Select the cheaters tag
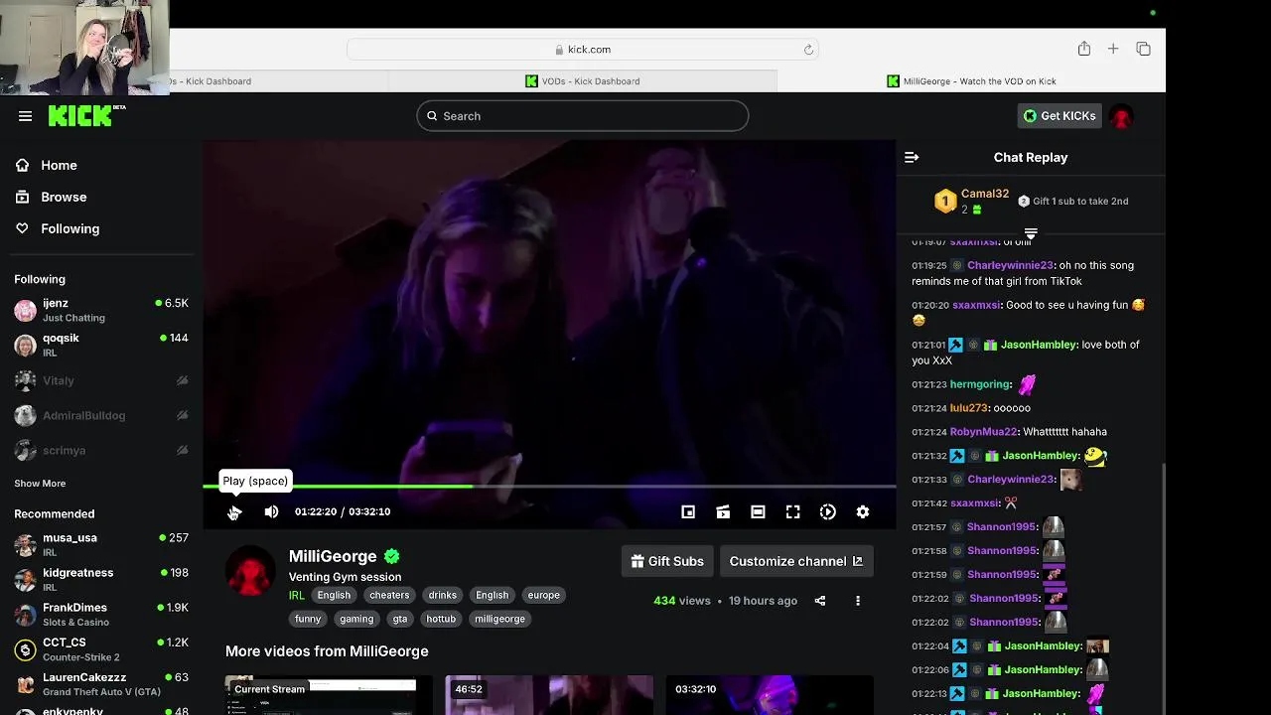The height and width of the screenshot is (715, 1271). [389, 595]
